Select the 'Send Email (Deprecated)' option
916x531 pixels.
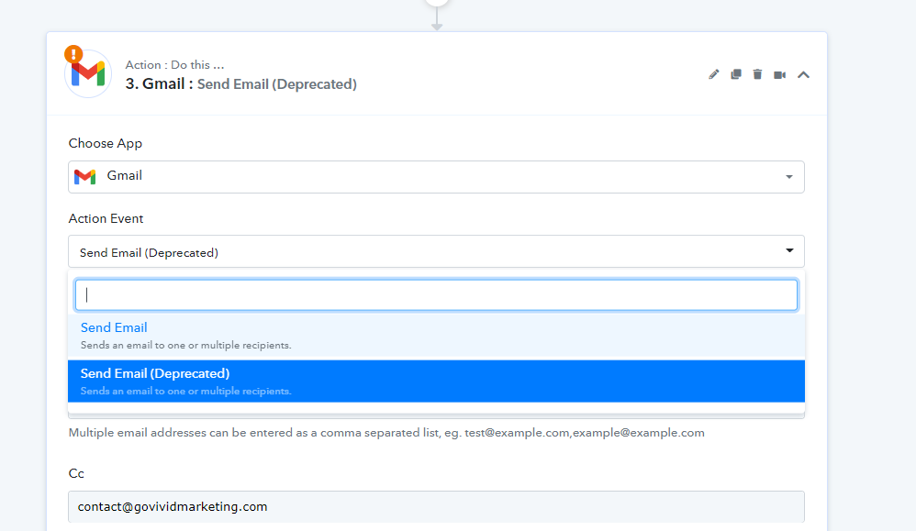pyautogui.click(x=436, y=381)
